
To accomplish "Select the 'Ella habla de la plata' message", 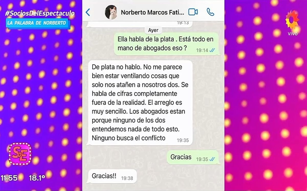I will point(167,44).
